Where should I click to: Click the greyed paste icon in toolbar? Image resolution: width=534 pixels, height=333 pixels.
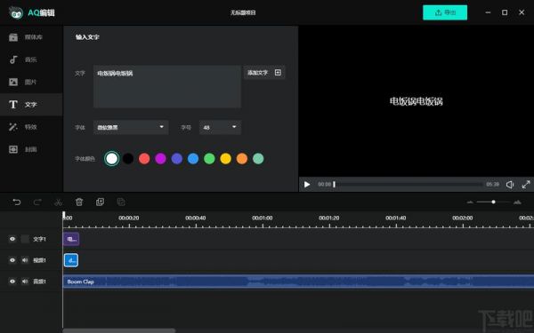(121, 202)
